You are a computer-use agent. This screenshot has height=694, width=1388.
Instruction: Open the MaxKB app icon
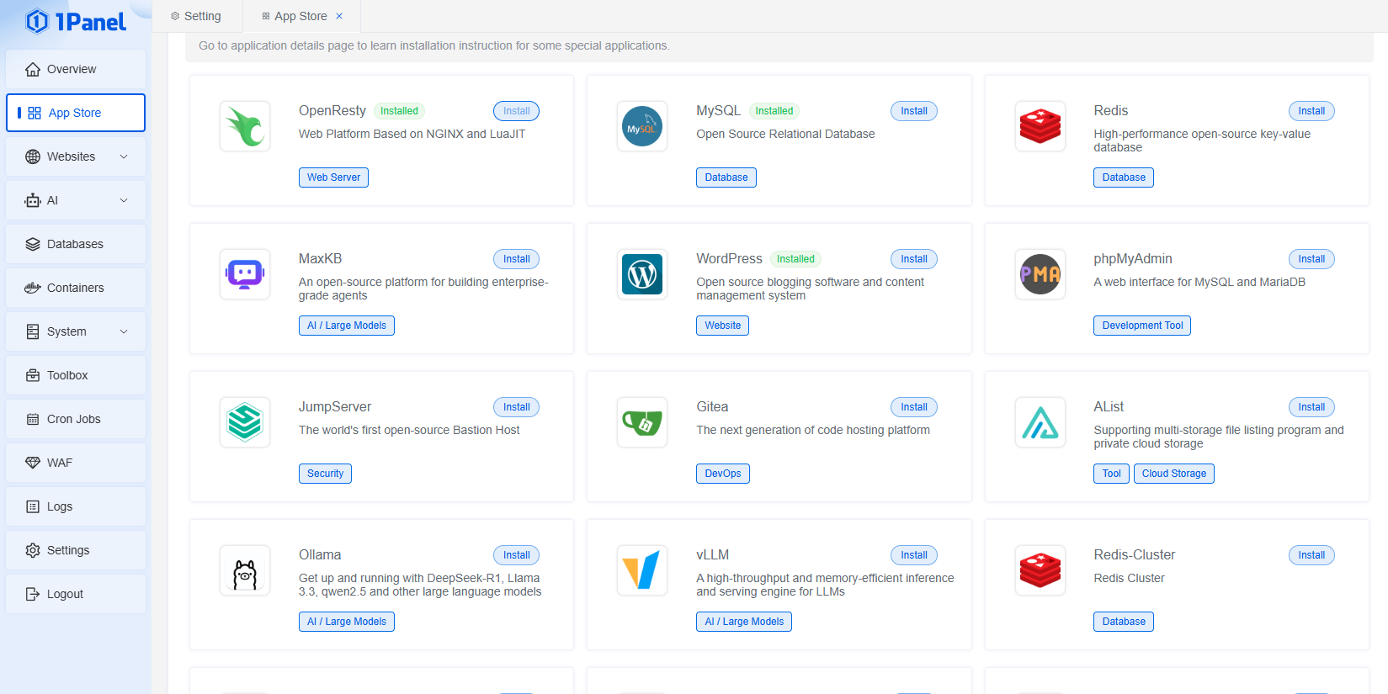pyautogui.click(x=245, y=274)
